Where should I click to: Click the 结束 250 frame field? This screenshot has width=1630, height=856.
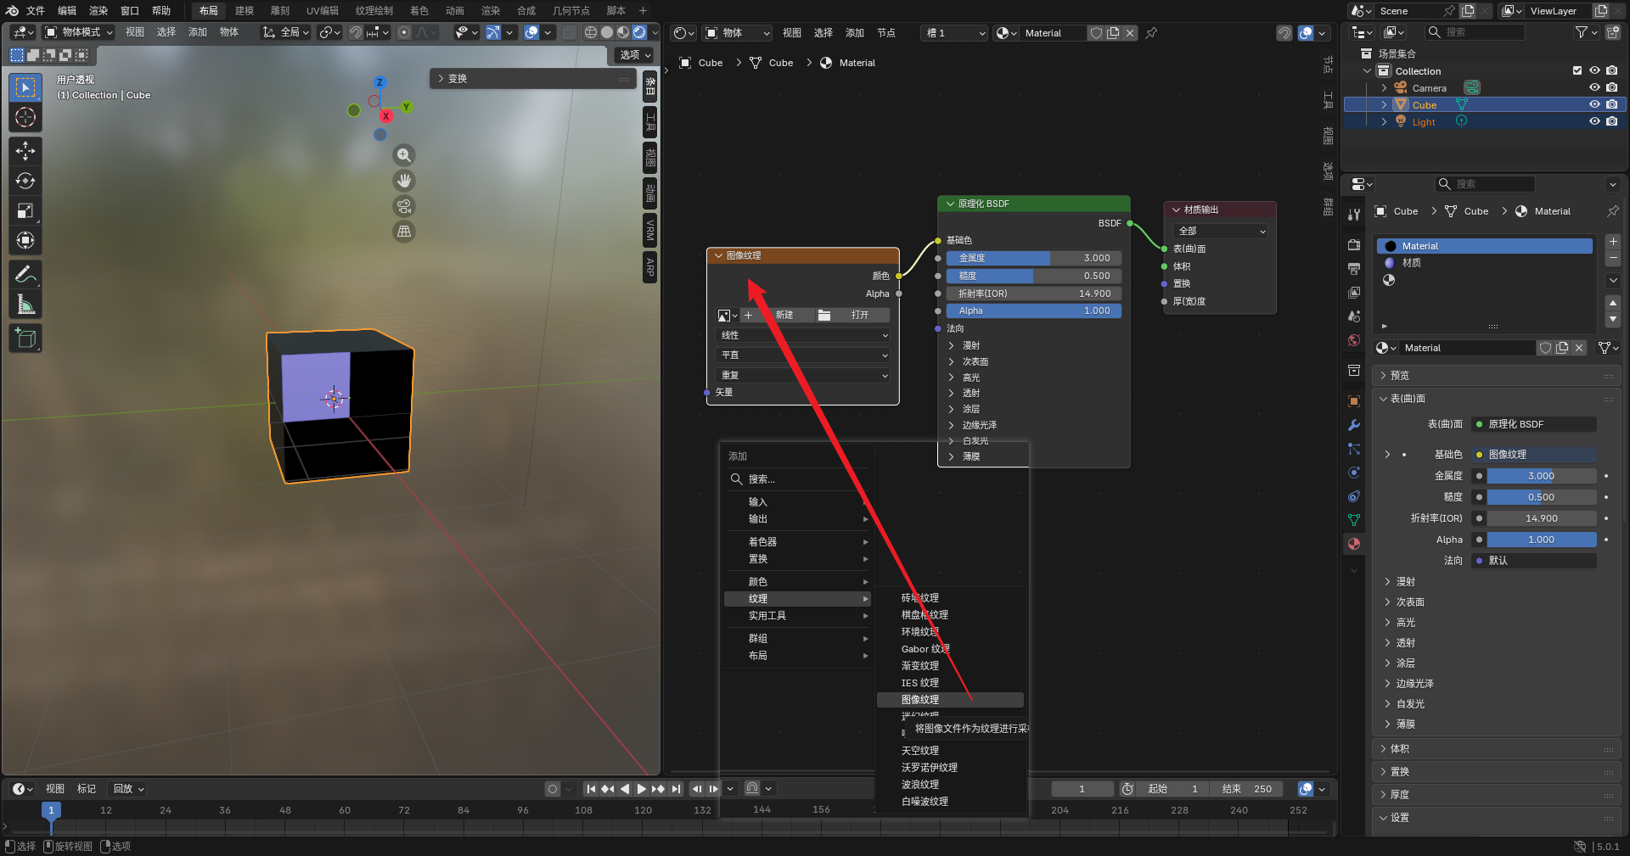tap(1247, 789)
